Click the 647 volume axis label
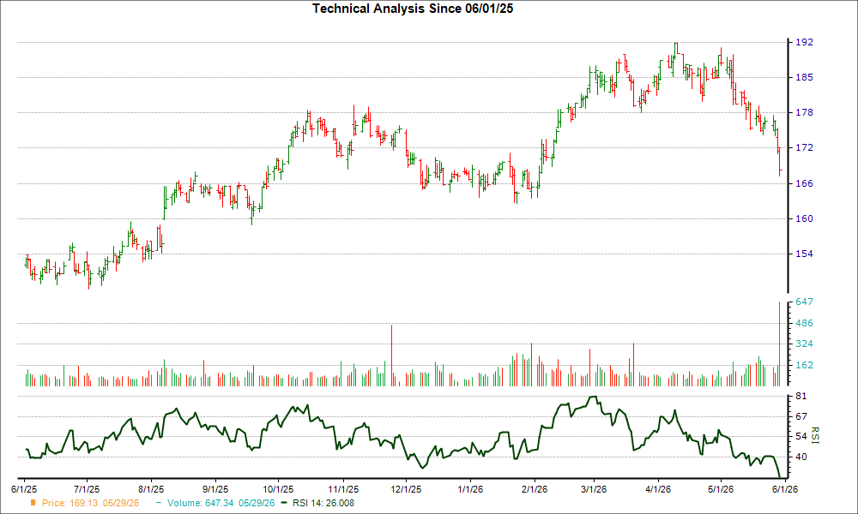This screenshot has width=858, height=514. tap(804, 302)
